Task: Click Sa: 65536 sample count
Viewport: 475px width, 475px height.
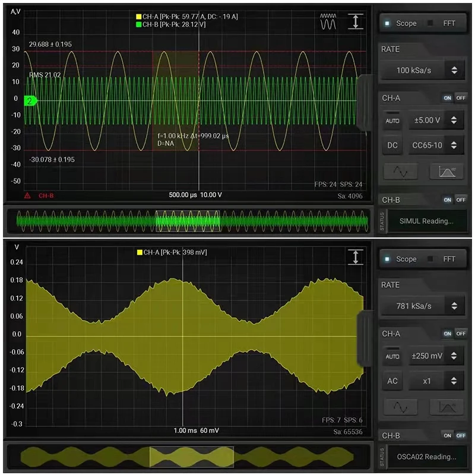Action: (x=348, y=432)
